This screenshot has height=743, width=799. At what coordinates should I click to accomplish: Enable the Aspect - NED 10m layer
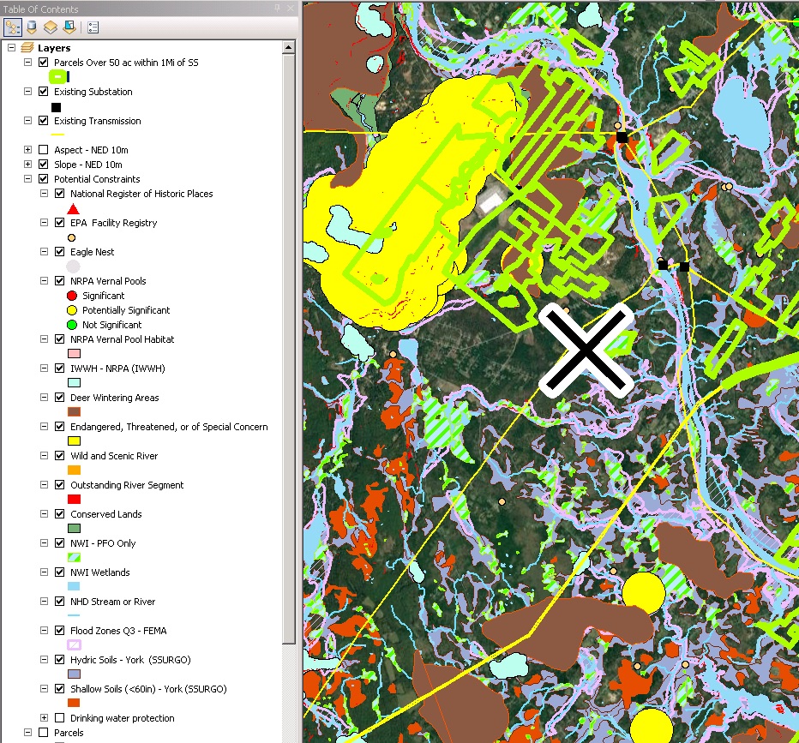pyautogui.click(x=44, y=150)
